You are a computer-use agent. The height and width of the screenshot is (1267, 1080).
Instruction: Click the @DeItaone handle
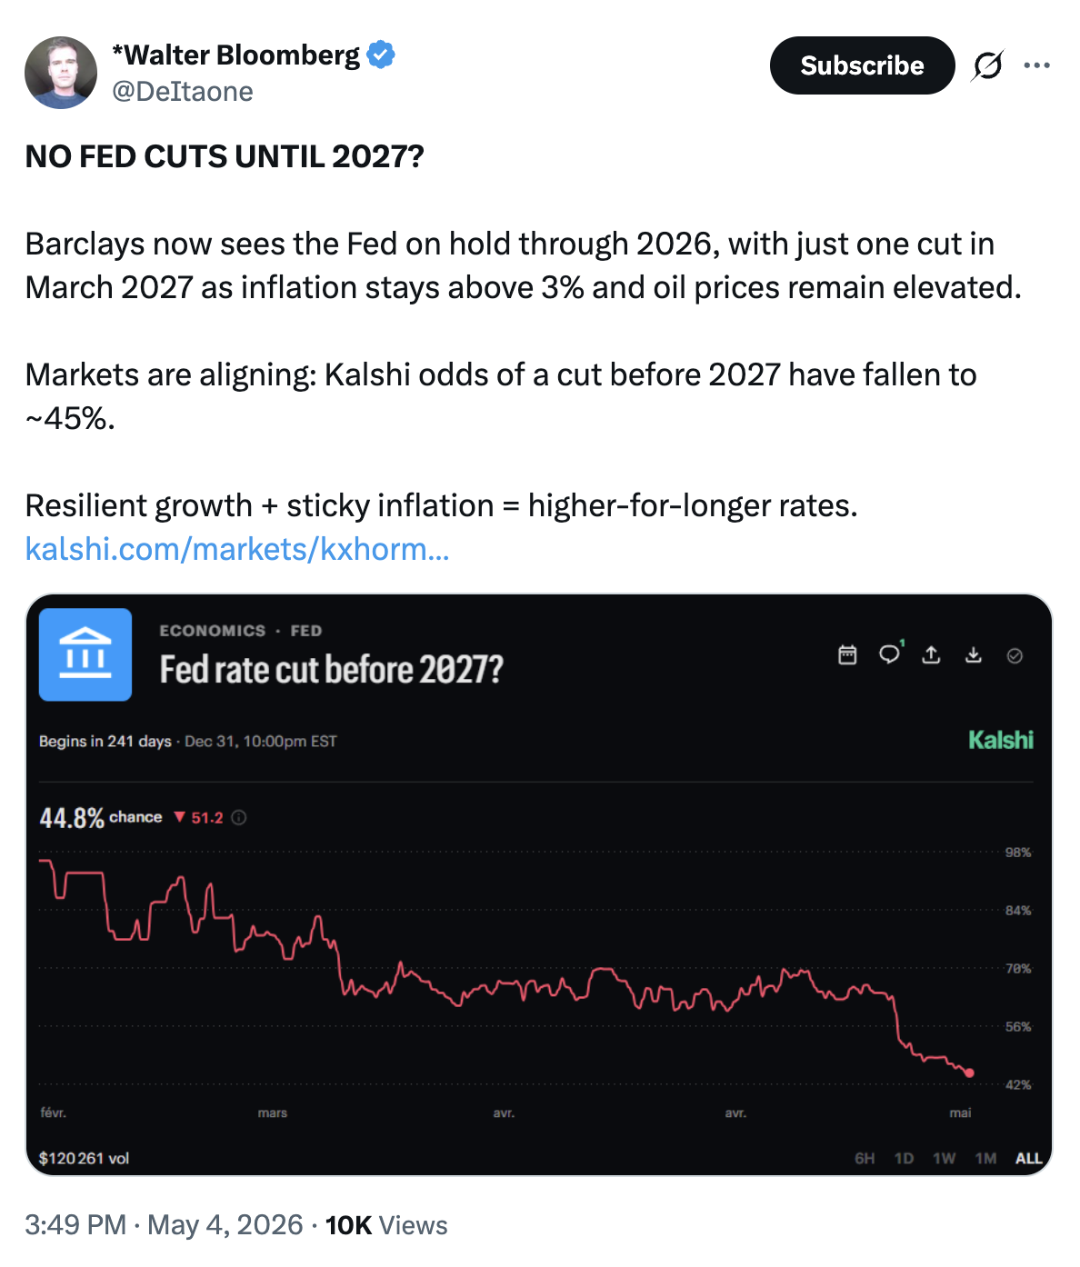click(x=182, y=91)
